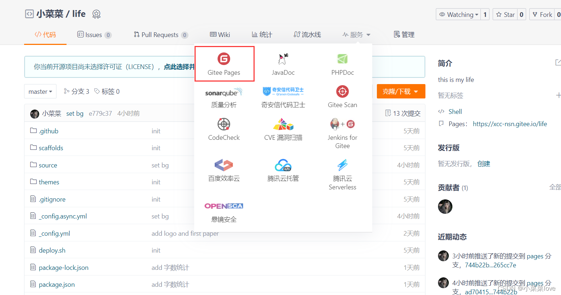This screenshot has width=561, height=295.
Task: Open the PHPDoc documentation service
Action: 342,64
